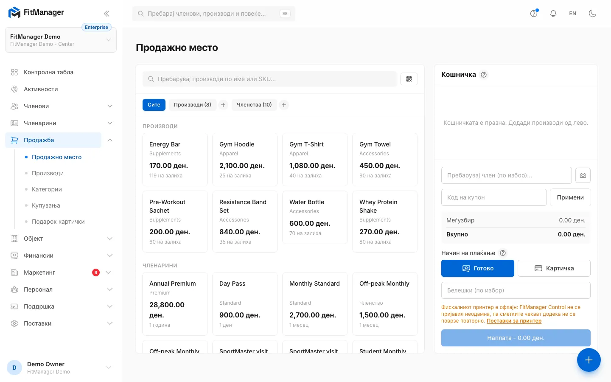Viewport: 611px width, 382px height.
Task: Click the global search bar at top
Action: point(214,14)
